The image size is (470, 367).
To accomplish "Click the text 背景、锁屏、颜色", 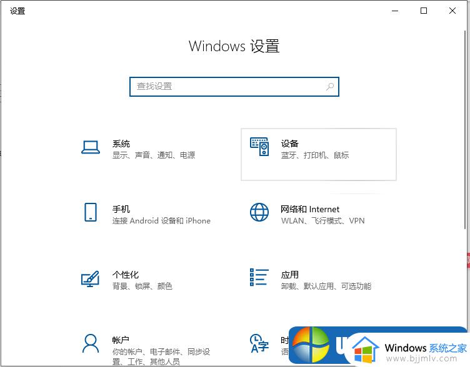I will click(142, 286).
